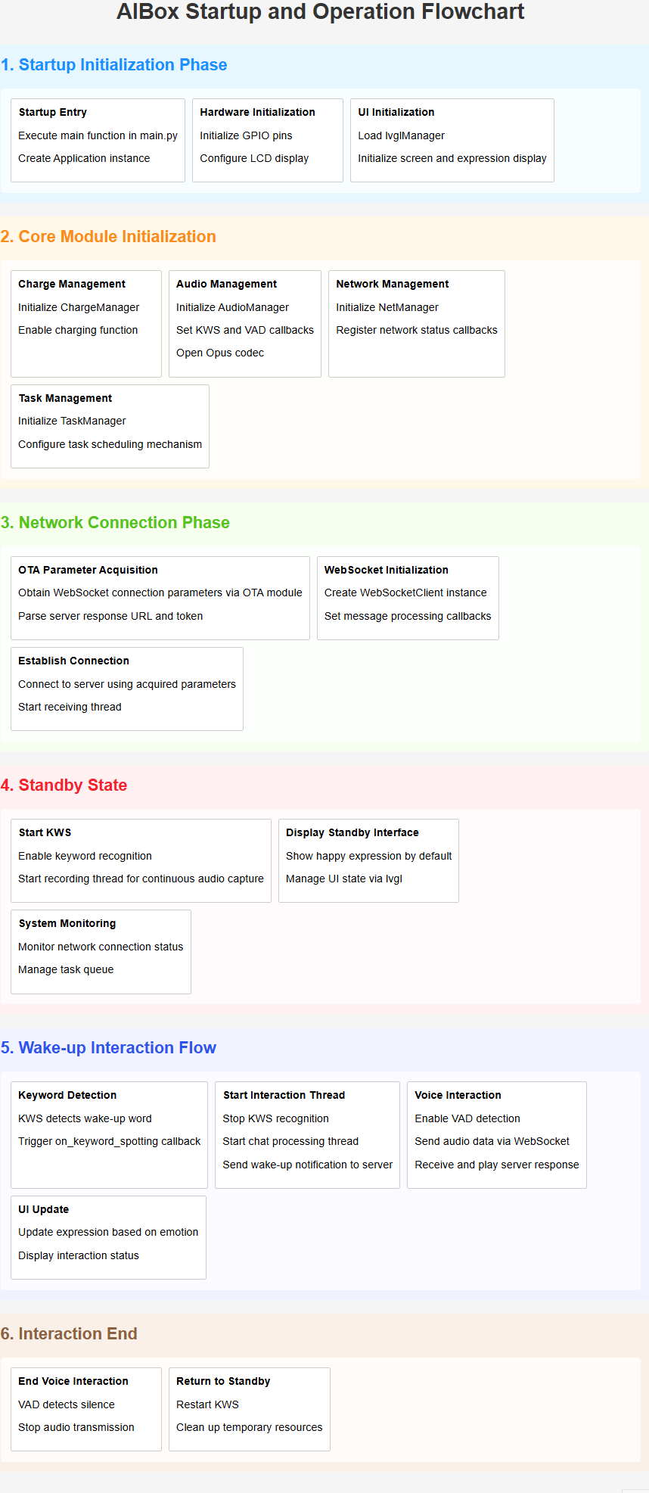Click 'Initialize ChargeManager' text

[79, 307]
